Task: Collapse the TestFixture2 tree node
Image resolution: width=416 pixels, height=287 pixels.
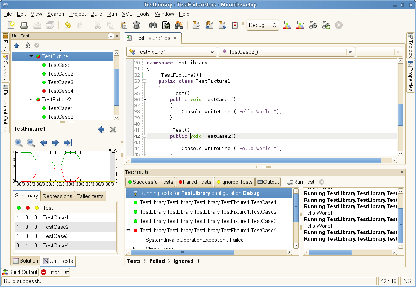Action: click(31, 100)
